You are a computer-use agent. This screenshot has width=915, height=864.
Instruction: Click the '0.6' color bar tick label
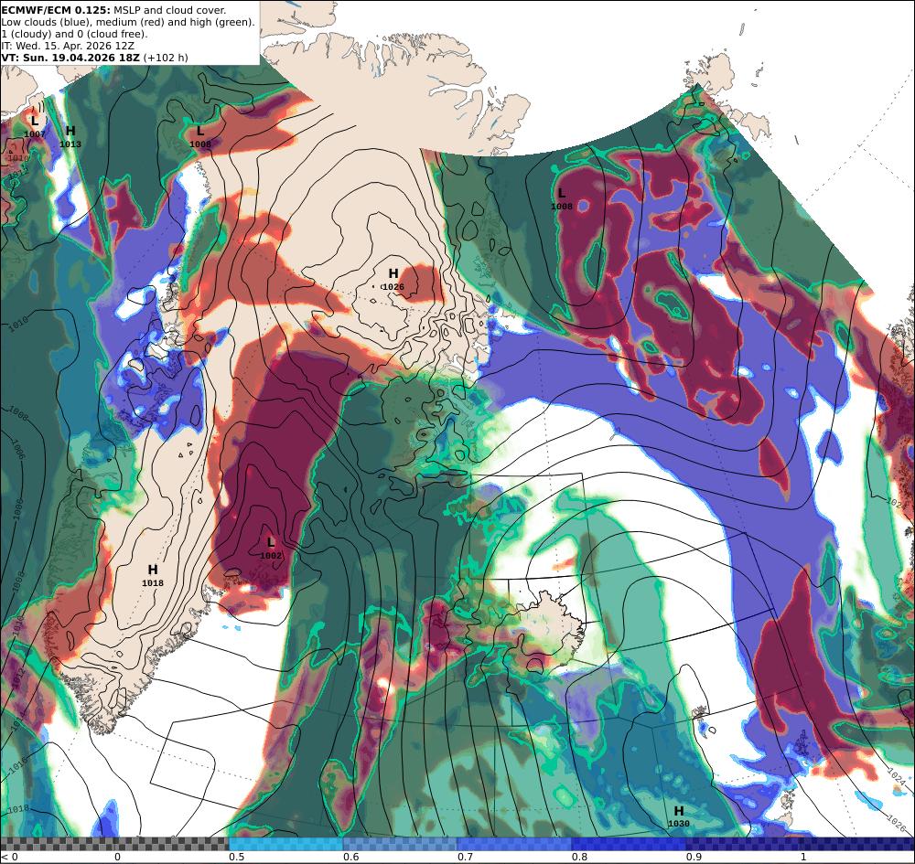point(350,857)
